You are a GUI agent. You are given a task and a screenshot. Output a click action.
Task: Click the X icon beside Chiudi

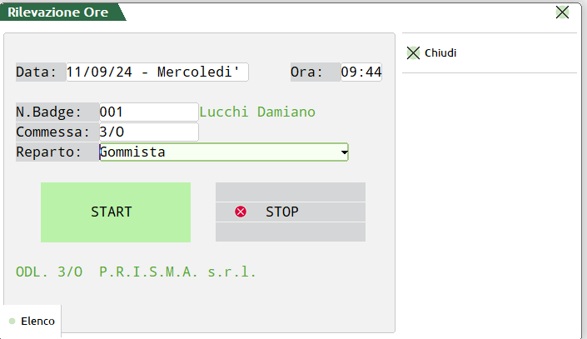pos(413,52)
